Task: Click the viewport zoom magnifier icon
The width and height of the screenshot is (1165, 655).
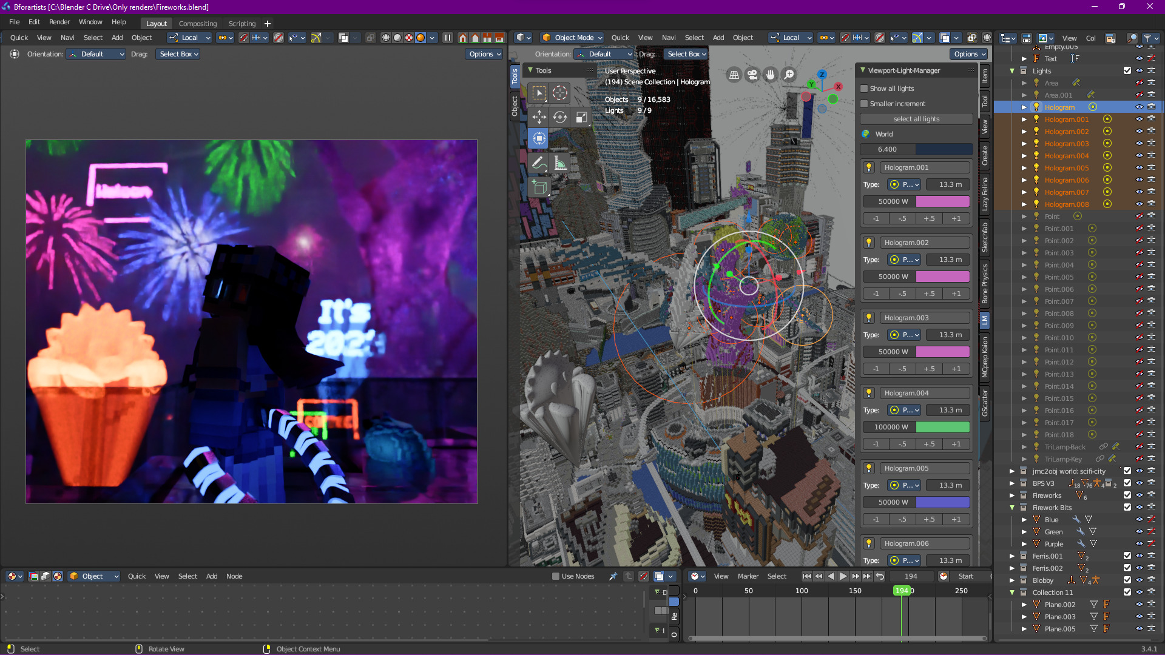Action: click(789, 75)
